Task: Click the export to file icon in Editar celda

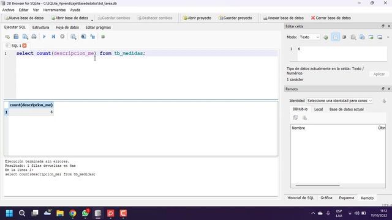Action: [380, 37]
